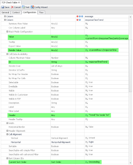Collapse the responseTimeTrend Column row

click(x=5, y=20)
